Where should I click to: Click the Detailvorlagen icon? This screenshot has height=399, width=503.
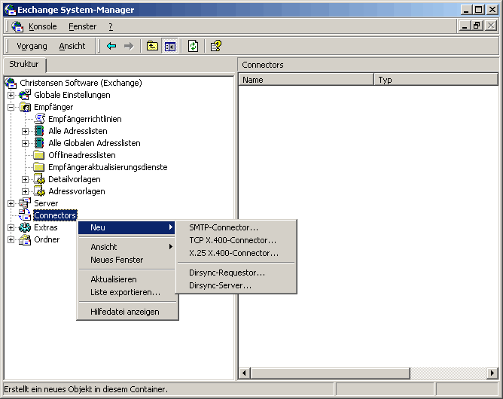point(39,179)
